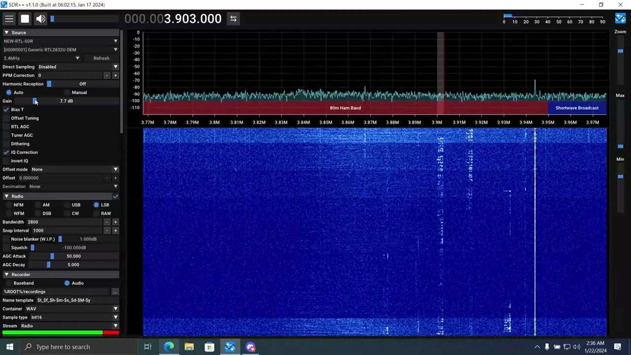Open the Stream Radio dropdown
Viewport: 631px width, 355px height.
click(x=70, y=326)
